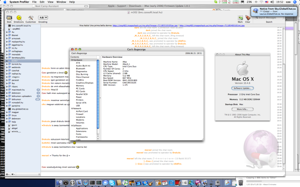Select Extensions under Software
The height and width of the screenshot is (187, 300).
click(x=81, y=132)
